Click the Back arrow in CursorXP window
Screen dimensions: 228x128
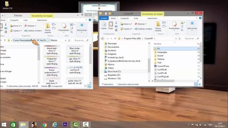103,38
